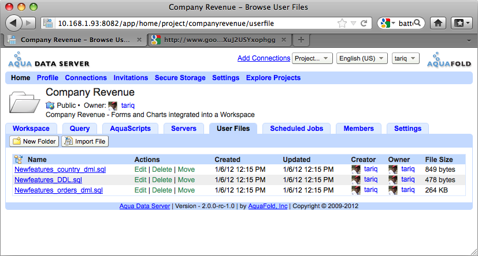Expand the English (US) language dropdown

pyautogui.click(x=361, y=59)
